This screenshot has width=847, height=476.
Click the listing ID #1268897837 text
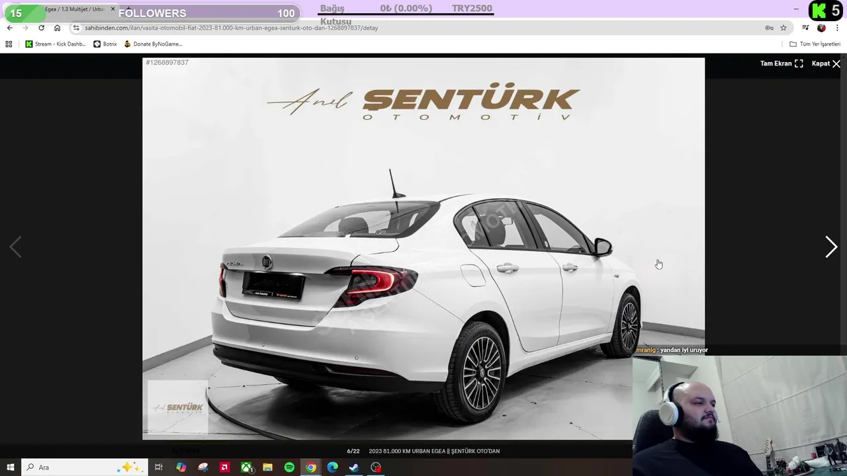click(167, 62)
